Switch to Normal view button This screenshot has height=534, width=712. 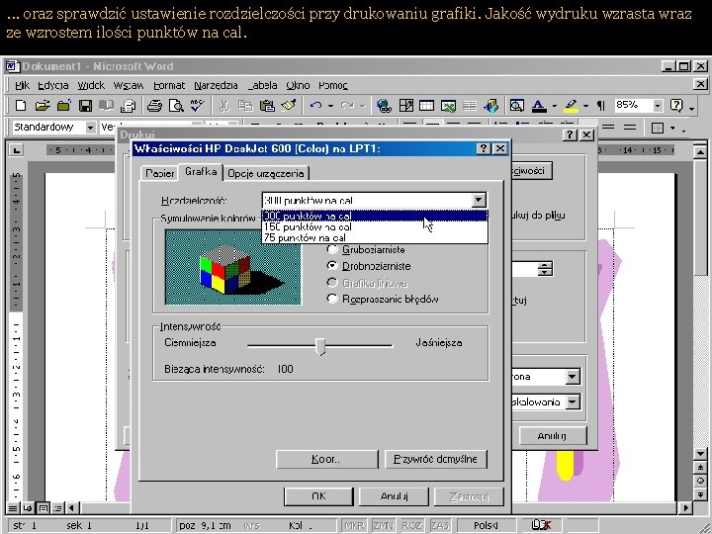point(13,507)
